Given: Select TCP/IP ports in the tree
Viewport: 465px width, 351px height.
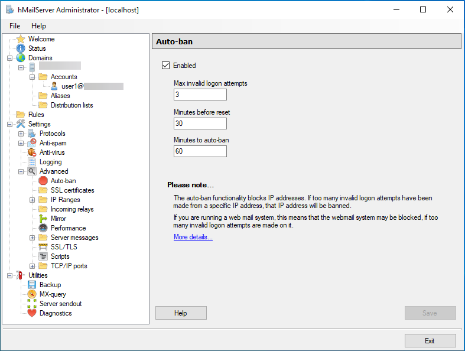Looking at the screenshot, I should coord(69,266).
